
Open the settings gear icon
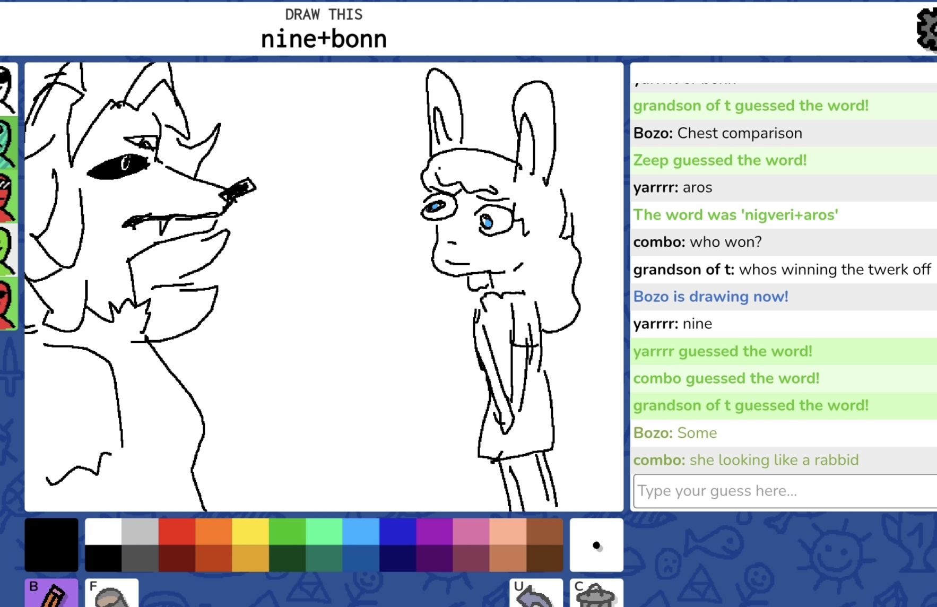click(927, 29)
